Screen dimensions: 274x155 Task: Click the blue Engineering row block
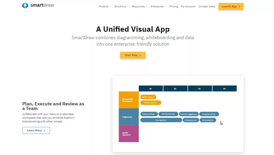tap(129, 117)
